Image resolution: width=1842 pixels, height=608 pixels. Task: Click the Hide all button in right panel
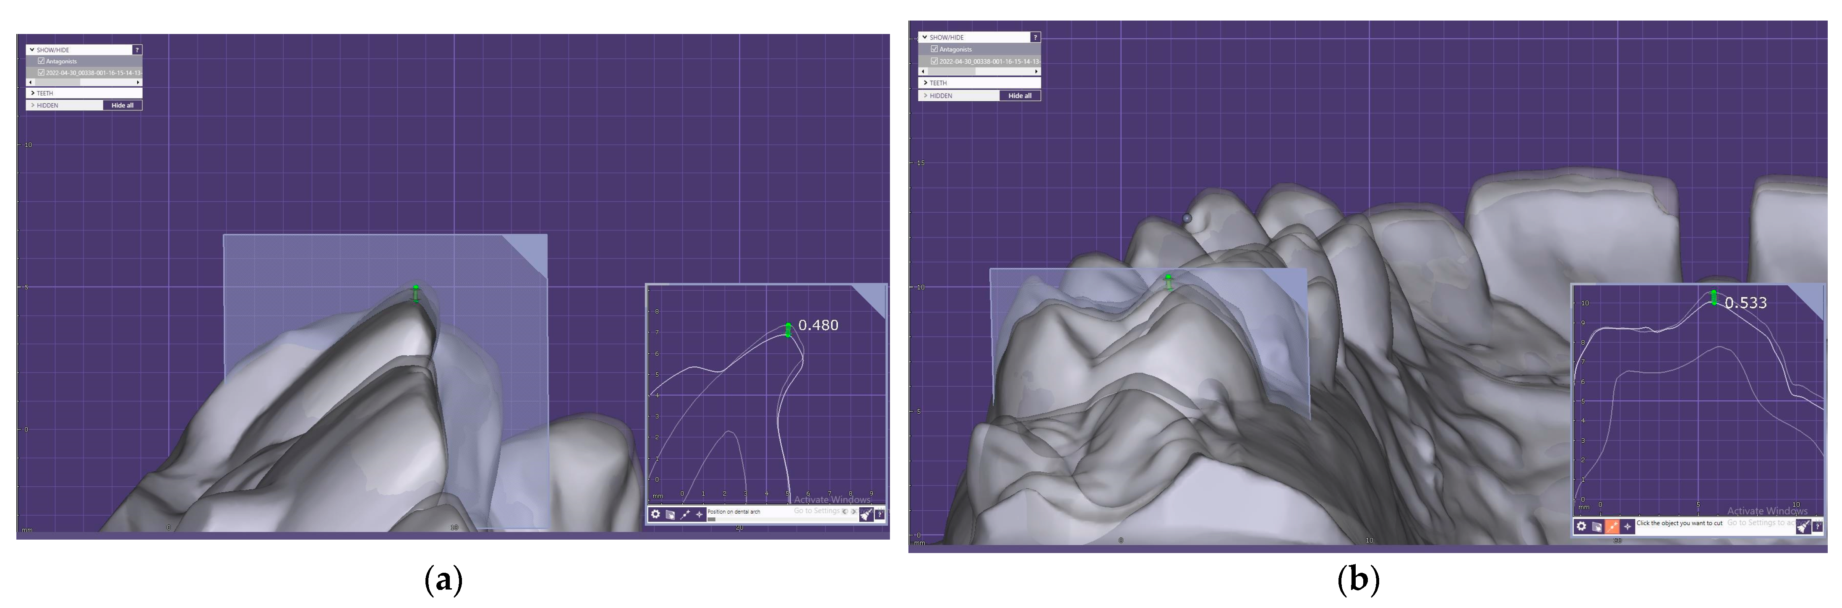[x=1020, y=95]
